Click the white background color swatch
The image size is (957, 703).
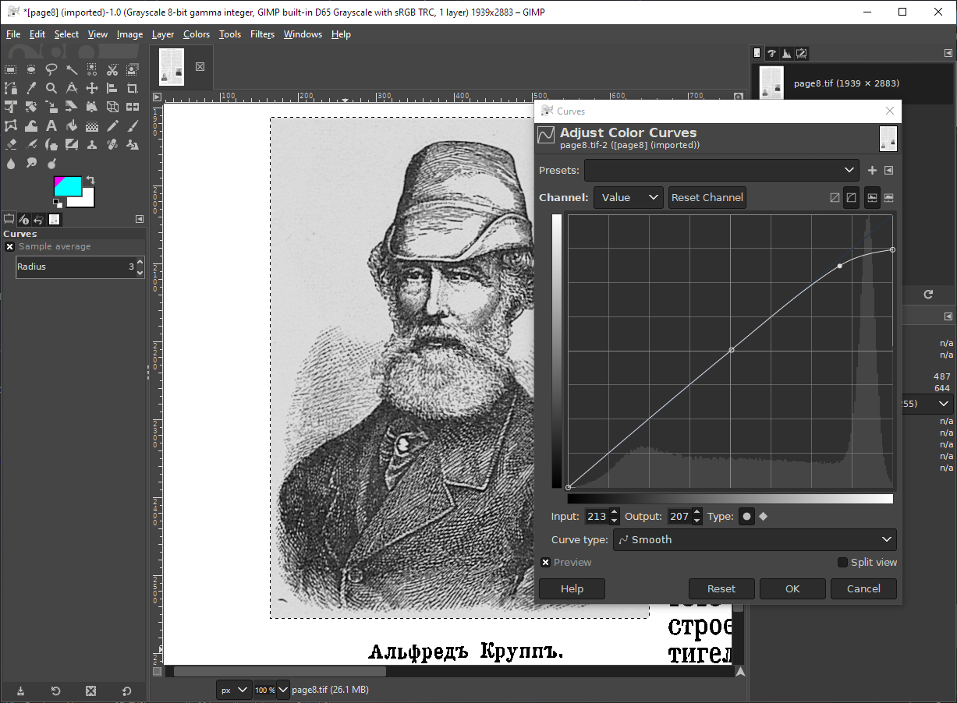[x=86, y=200]
